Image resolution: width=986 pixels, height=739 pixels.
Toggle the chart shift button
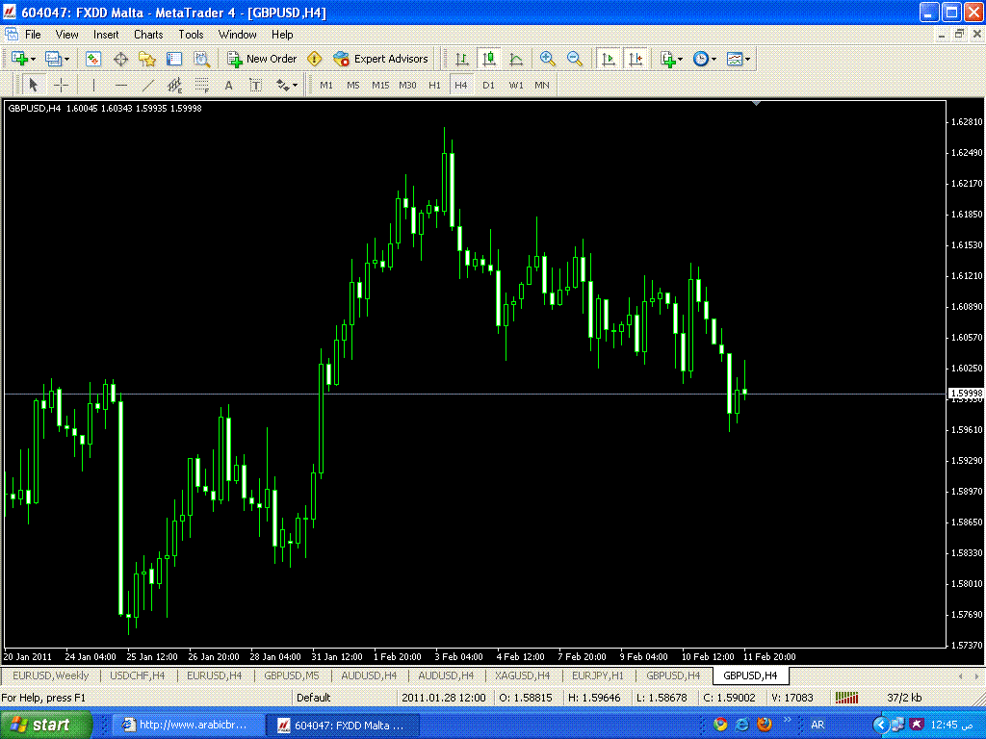coord(636,59)
